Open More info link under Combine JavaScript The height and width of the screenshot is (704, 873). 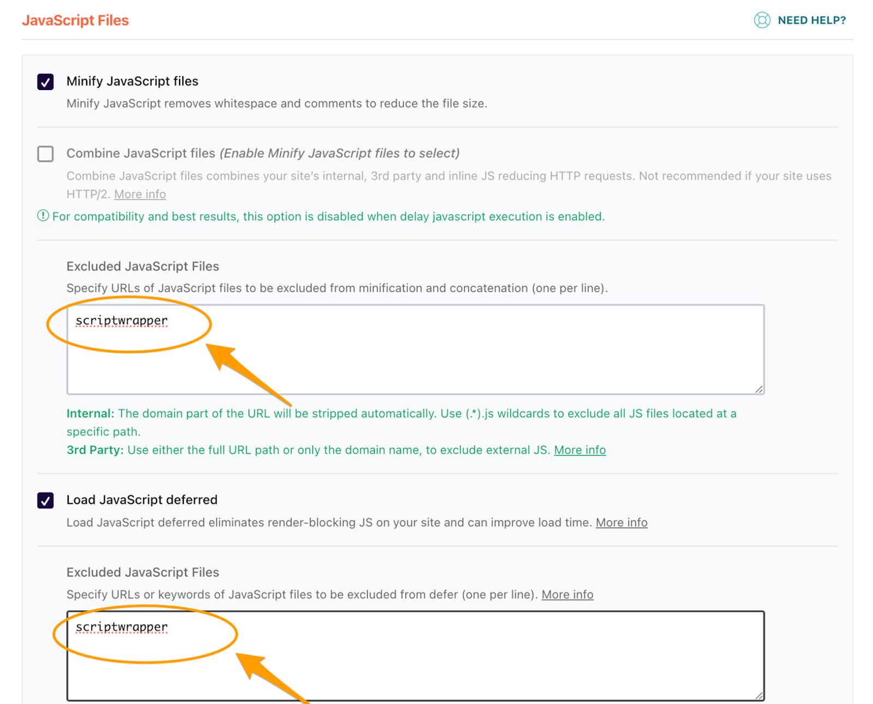pos(140,194)
